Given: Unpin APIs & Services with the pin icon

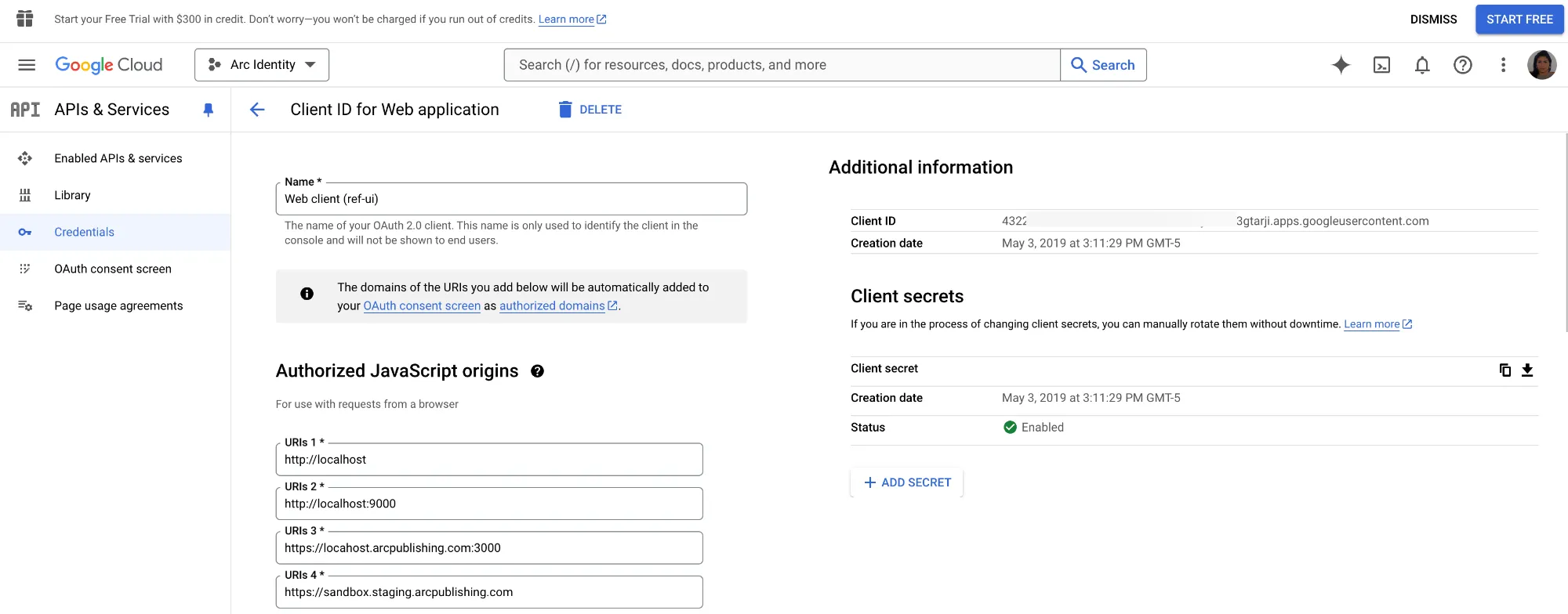Looking at the screenshot, I should coord(208,110).
